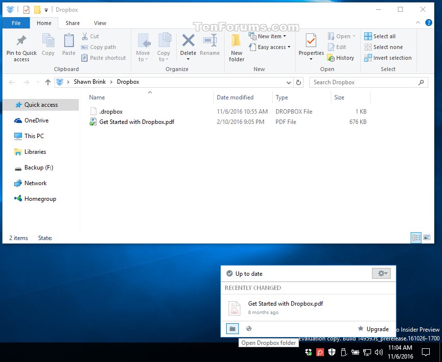The height and width of the screenshot is (362, 442).
Task: Click the Properties quick access toolbar icon
Action: pos(26,10)
